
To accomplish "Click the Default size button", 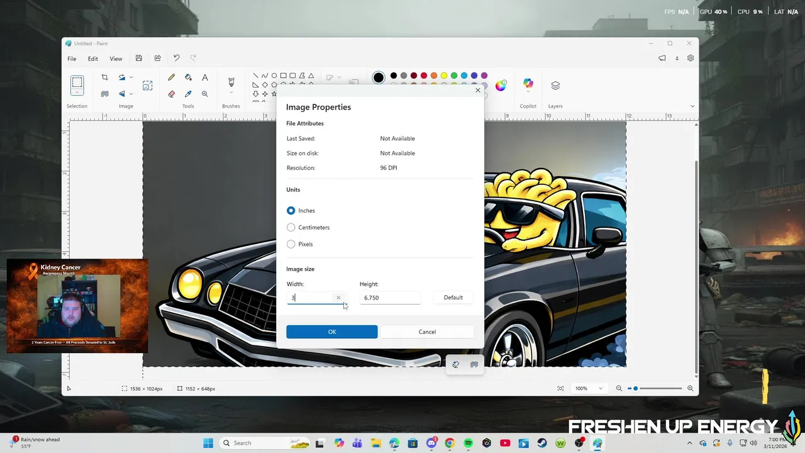I will click(453, 298).
